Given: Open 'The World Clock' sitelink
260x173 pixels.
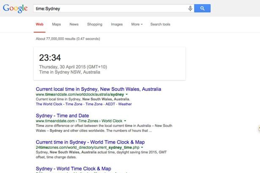Looking at the screenshot, I should pos(49,104).
